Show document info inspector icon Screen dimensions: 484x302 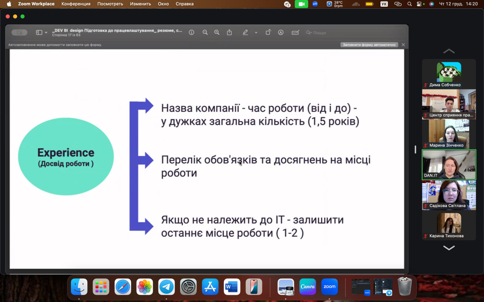point(191,32)
